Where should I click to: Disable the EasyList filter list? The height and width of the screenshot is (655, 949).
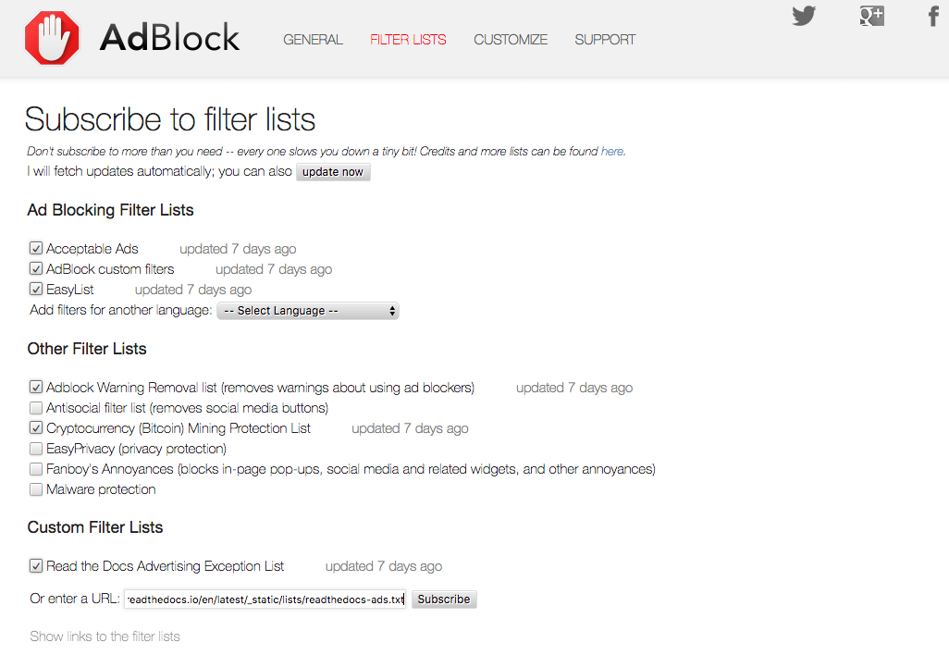coord(35,289)
